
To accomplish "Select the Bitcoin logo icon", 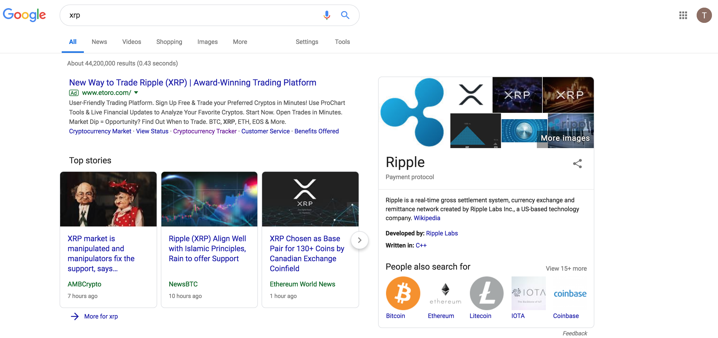I will pyautogui.click(x=403, y=293).
